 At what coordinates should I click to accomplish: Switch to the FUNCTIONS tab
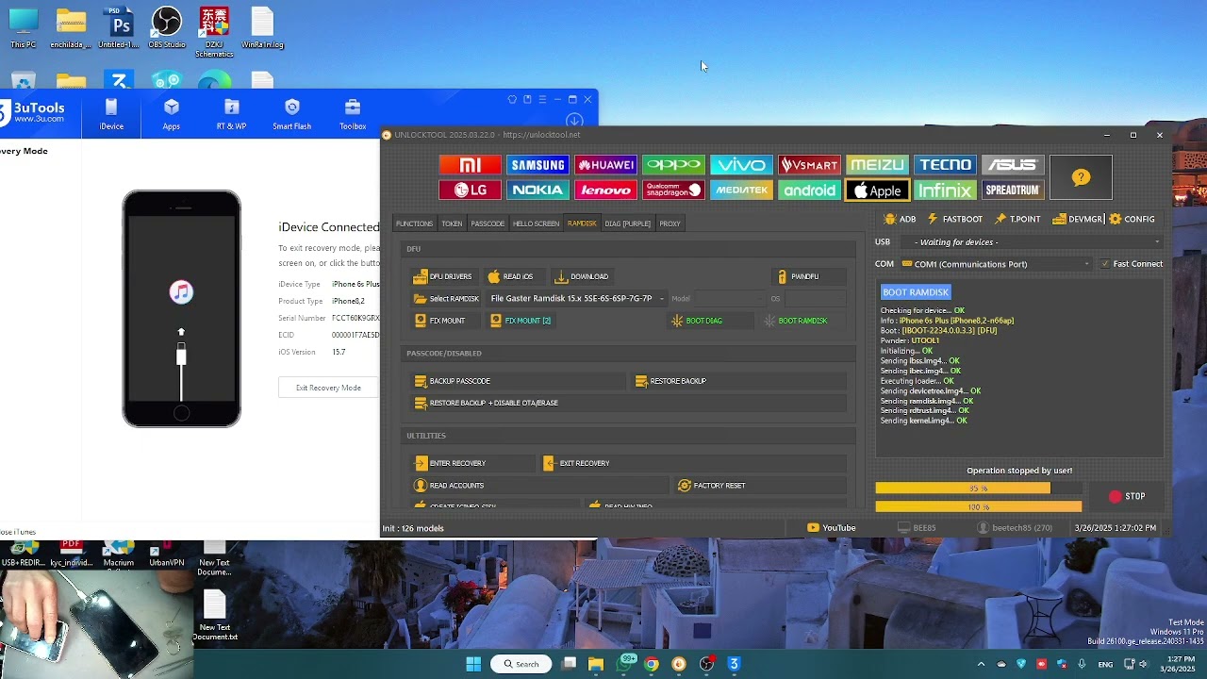414,224
